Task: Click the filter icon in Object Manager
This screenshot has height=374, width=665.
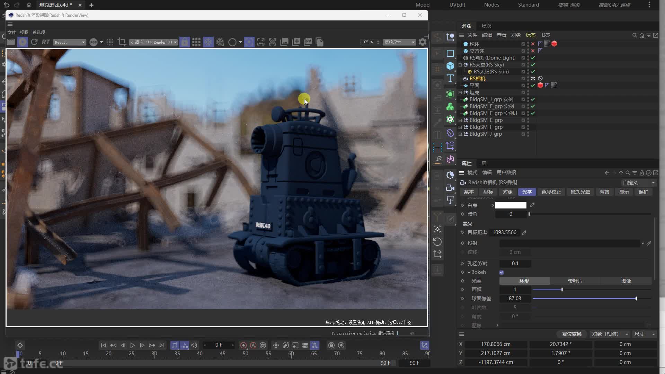Action: coord(649,35)
